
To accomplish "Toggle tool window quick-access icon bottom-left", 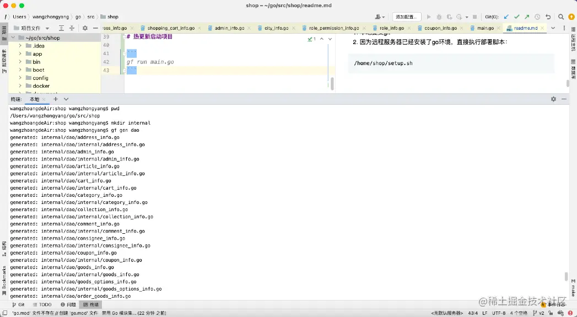I will [5, 313].
